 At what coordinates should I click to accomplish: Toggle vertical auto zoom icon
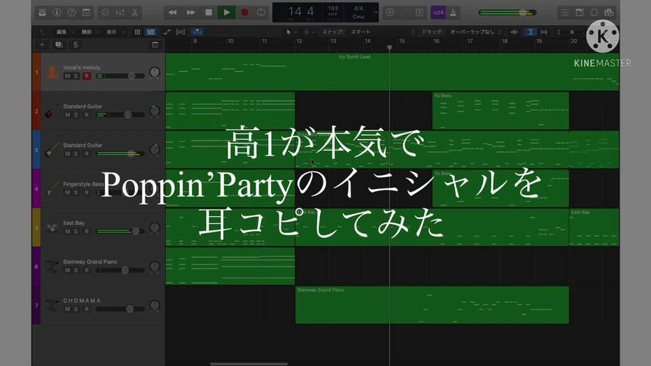pyautogui.click(x=530, y=32)
